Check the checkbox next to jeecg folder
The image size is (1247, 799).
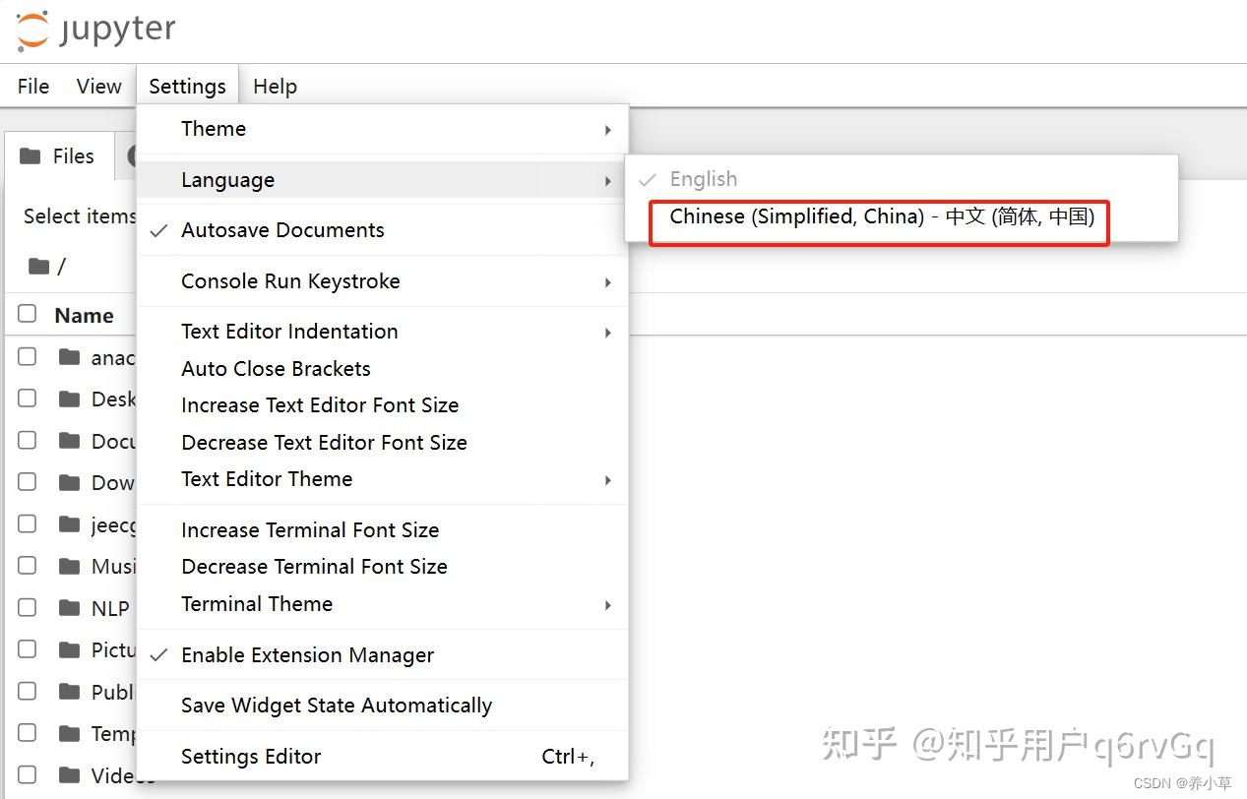27,523
